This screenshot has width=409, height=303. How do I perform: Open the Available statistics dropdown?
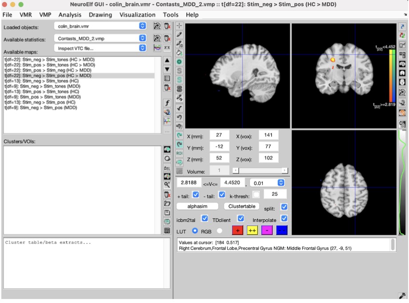(x=100, y=38)
